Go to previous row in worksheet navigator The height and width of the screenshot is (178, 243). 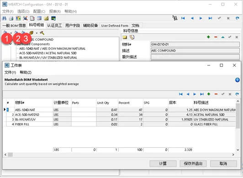pos(188,94)
